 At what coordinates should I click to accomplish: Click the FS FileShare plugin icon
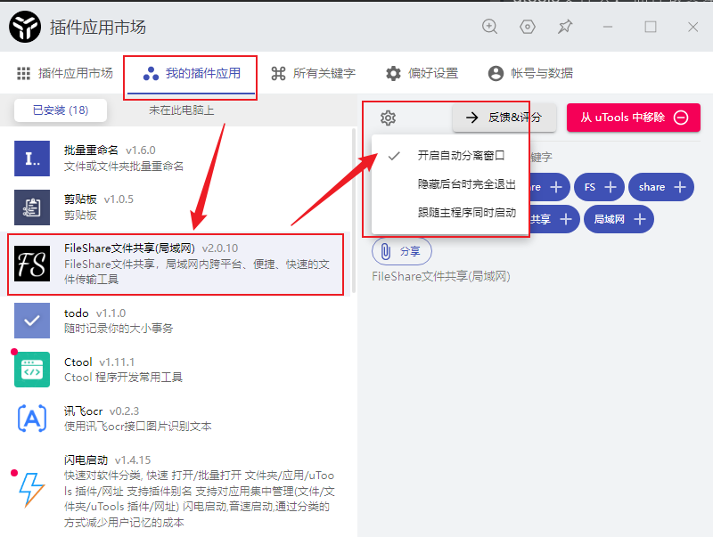tap(32, 264)
